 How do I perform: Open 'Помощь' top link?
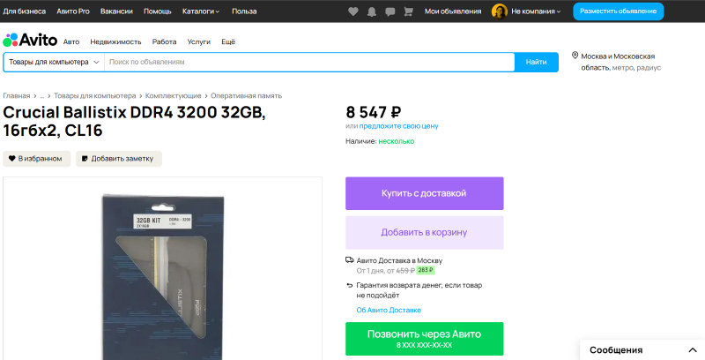(158, 11)
